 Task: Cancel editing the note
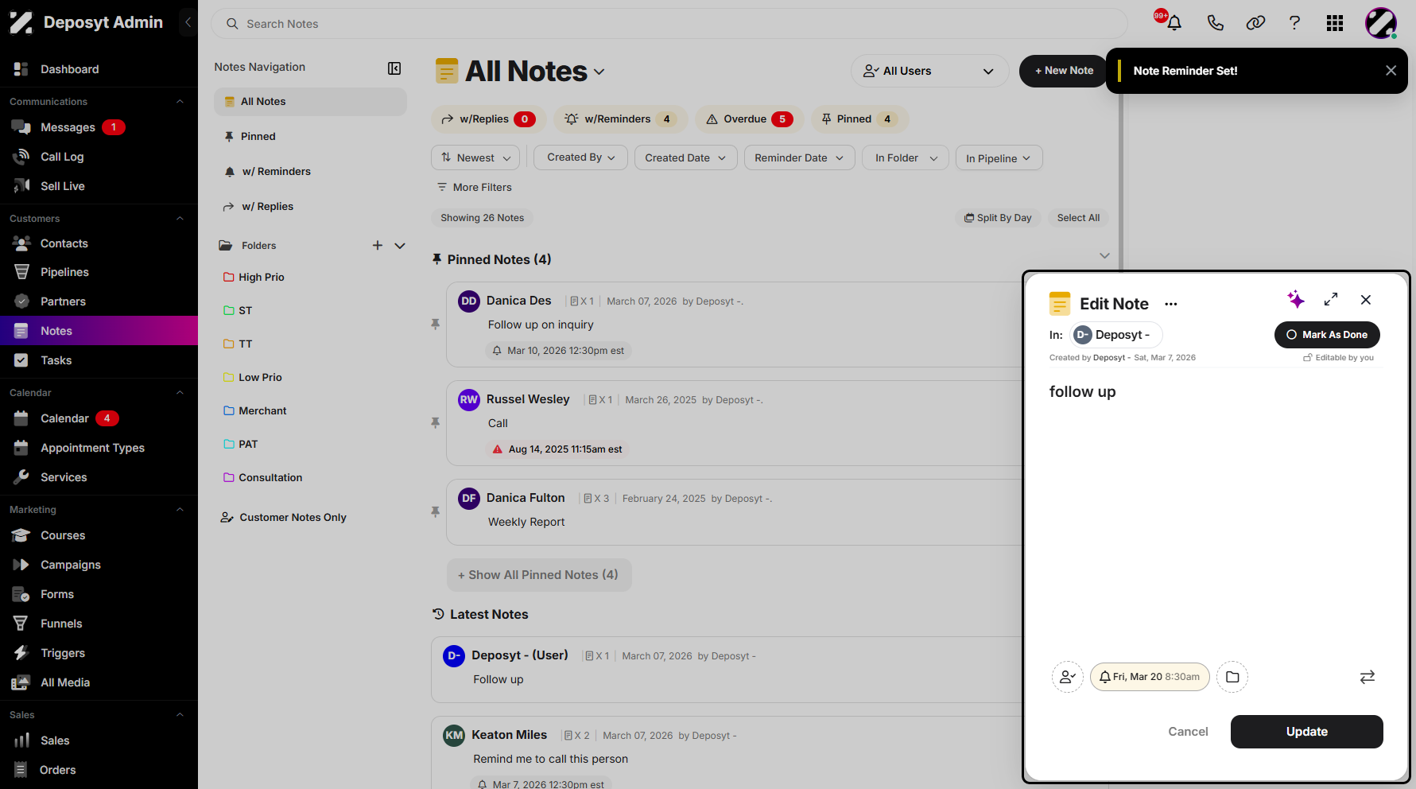tap(1188, 732)
